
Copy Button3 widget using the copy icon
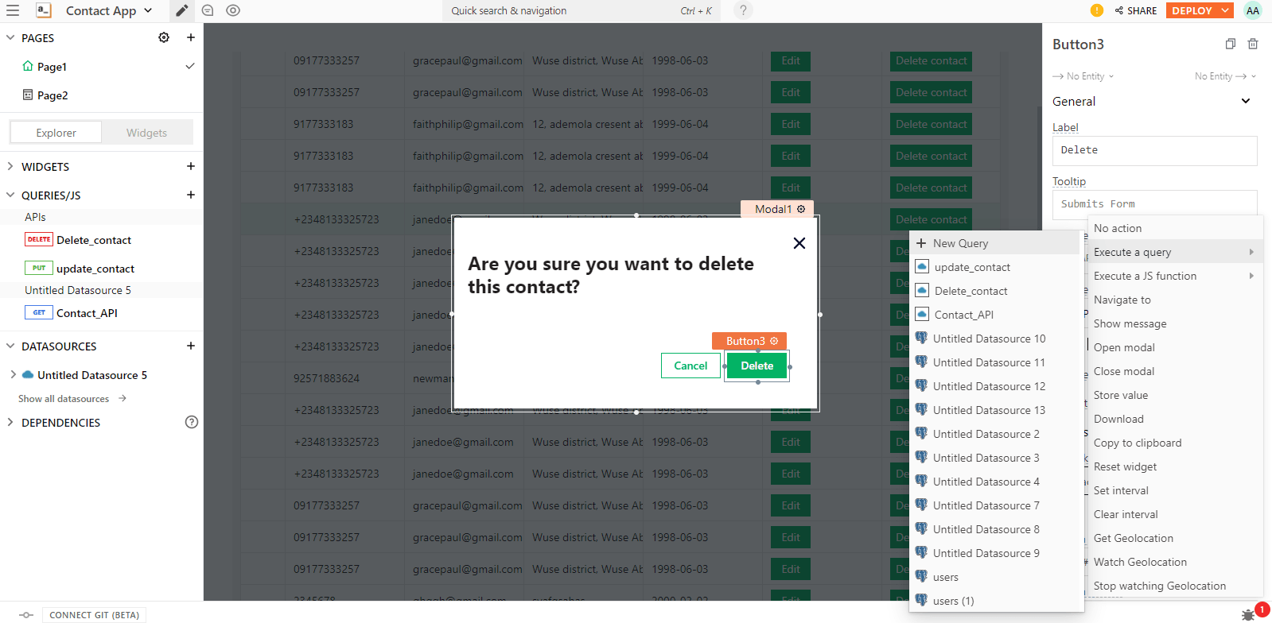click(x=1230, y=44)
